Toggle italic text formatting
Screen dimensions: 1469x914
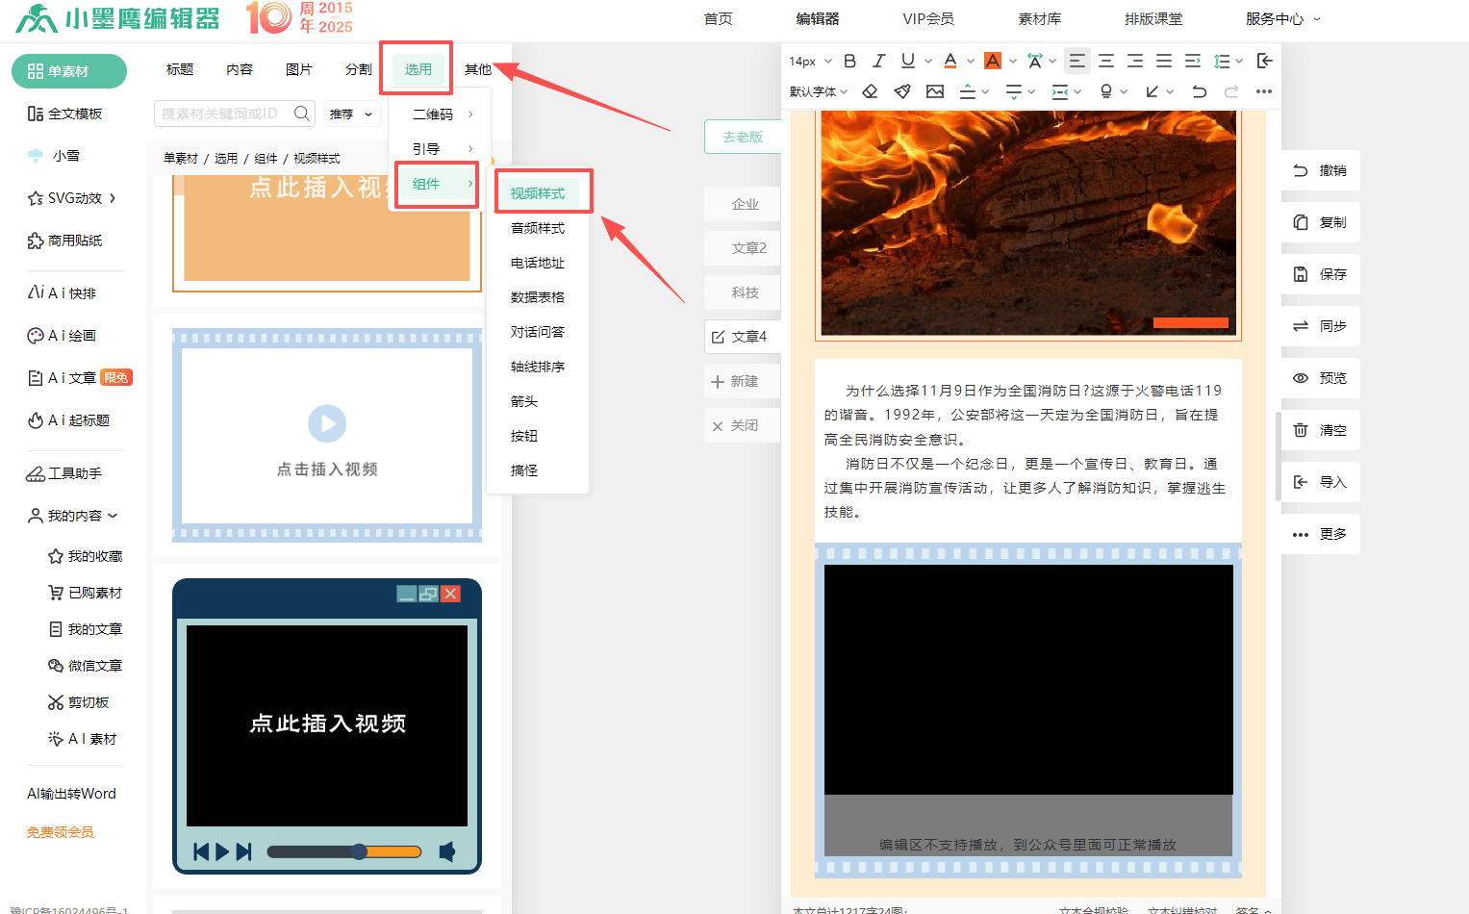click(878, 61)
